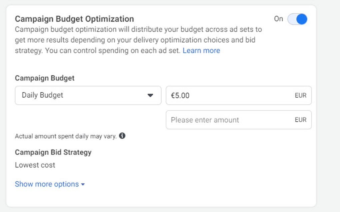Image resolution: width=340 pixels, height=212 pixels.
Task: Turn off the Campaign Budget Optimization toggle
Action: tap(297, 19)
